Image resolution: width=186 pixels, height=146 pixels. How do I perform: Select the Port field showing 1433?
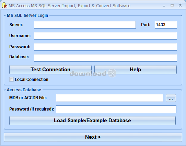pyautogui.click(x=166, y=25)
